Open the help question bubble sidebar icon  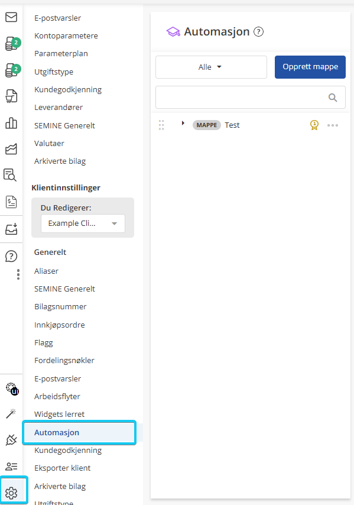pos(11,257)
